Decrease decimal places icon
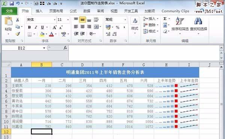This screenshot has width=225, height=139. pyautogui.click(x=114, y=34)
